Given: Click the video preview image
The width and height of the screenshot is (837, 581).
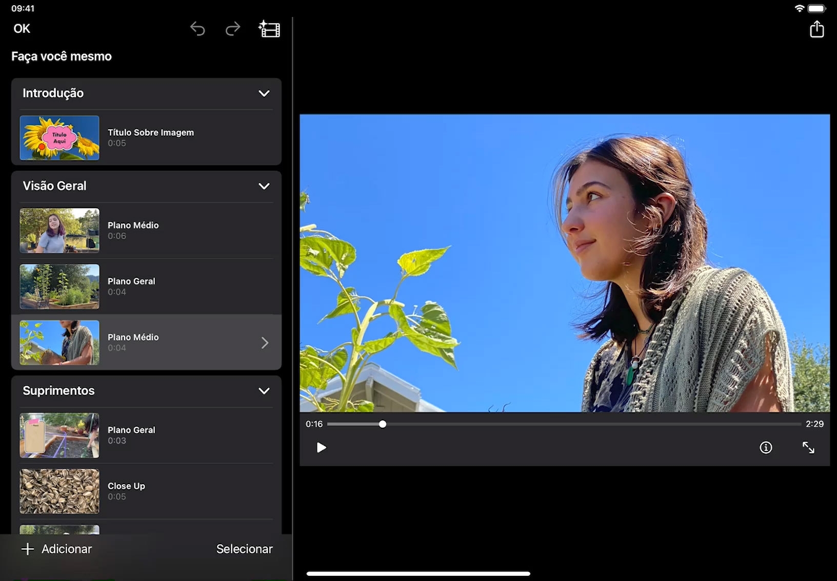Looking at the screenshot, I should (x=565, y=263).
